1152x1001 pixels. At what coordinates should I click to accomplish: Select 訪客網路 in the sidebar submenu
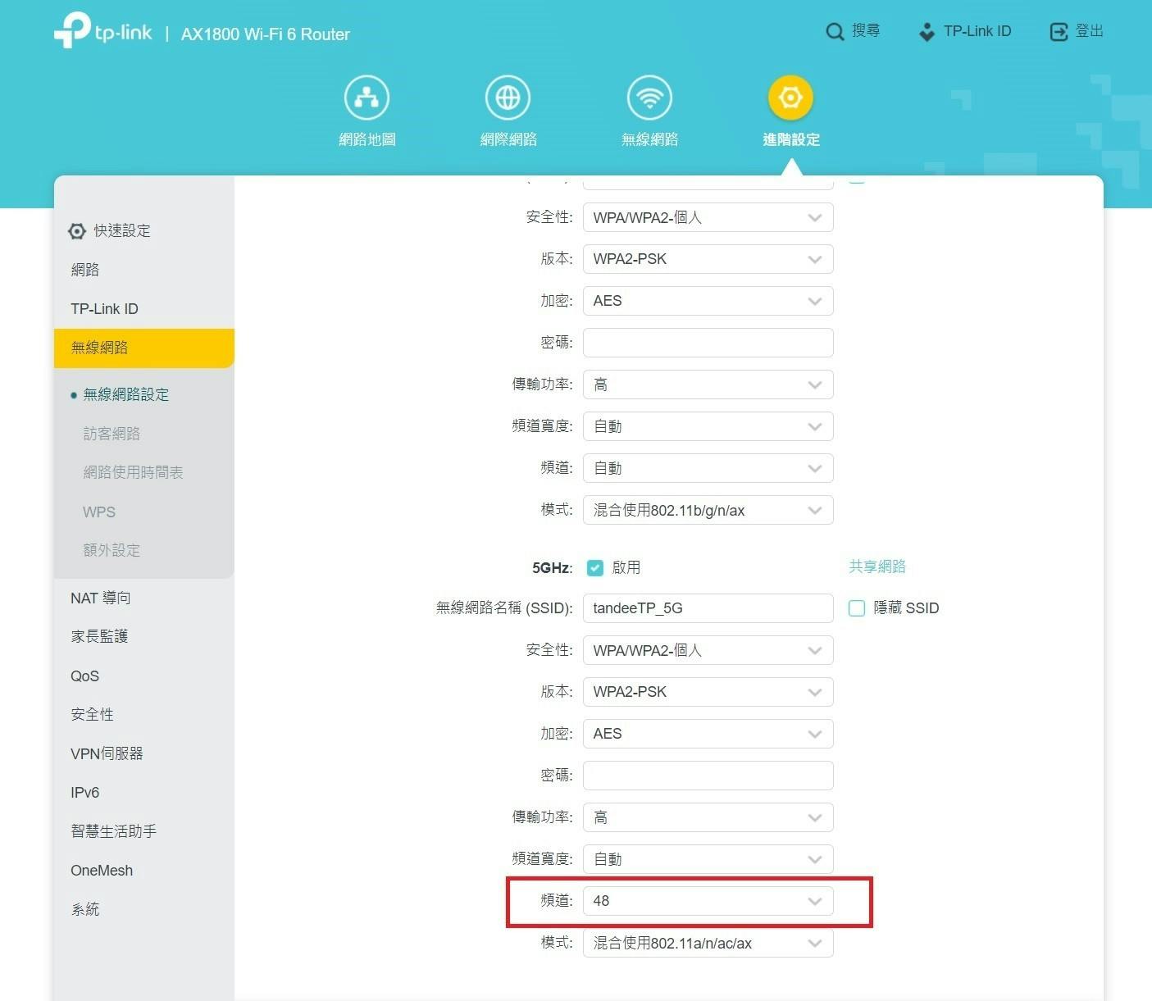[112, 434]
